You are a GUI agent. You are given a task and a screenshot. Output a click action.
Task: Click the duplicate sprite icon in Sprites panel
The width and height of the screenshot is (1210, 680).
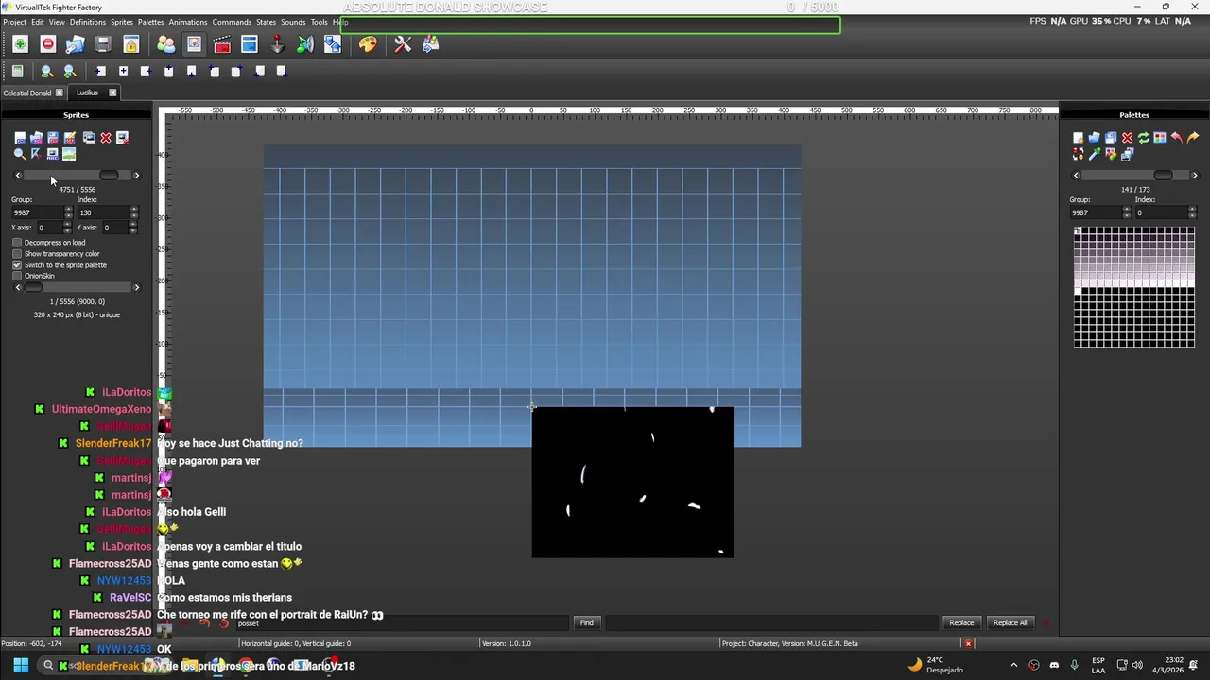pyautogui.click(x=89, y=138)
